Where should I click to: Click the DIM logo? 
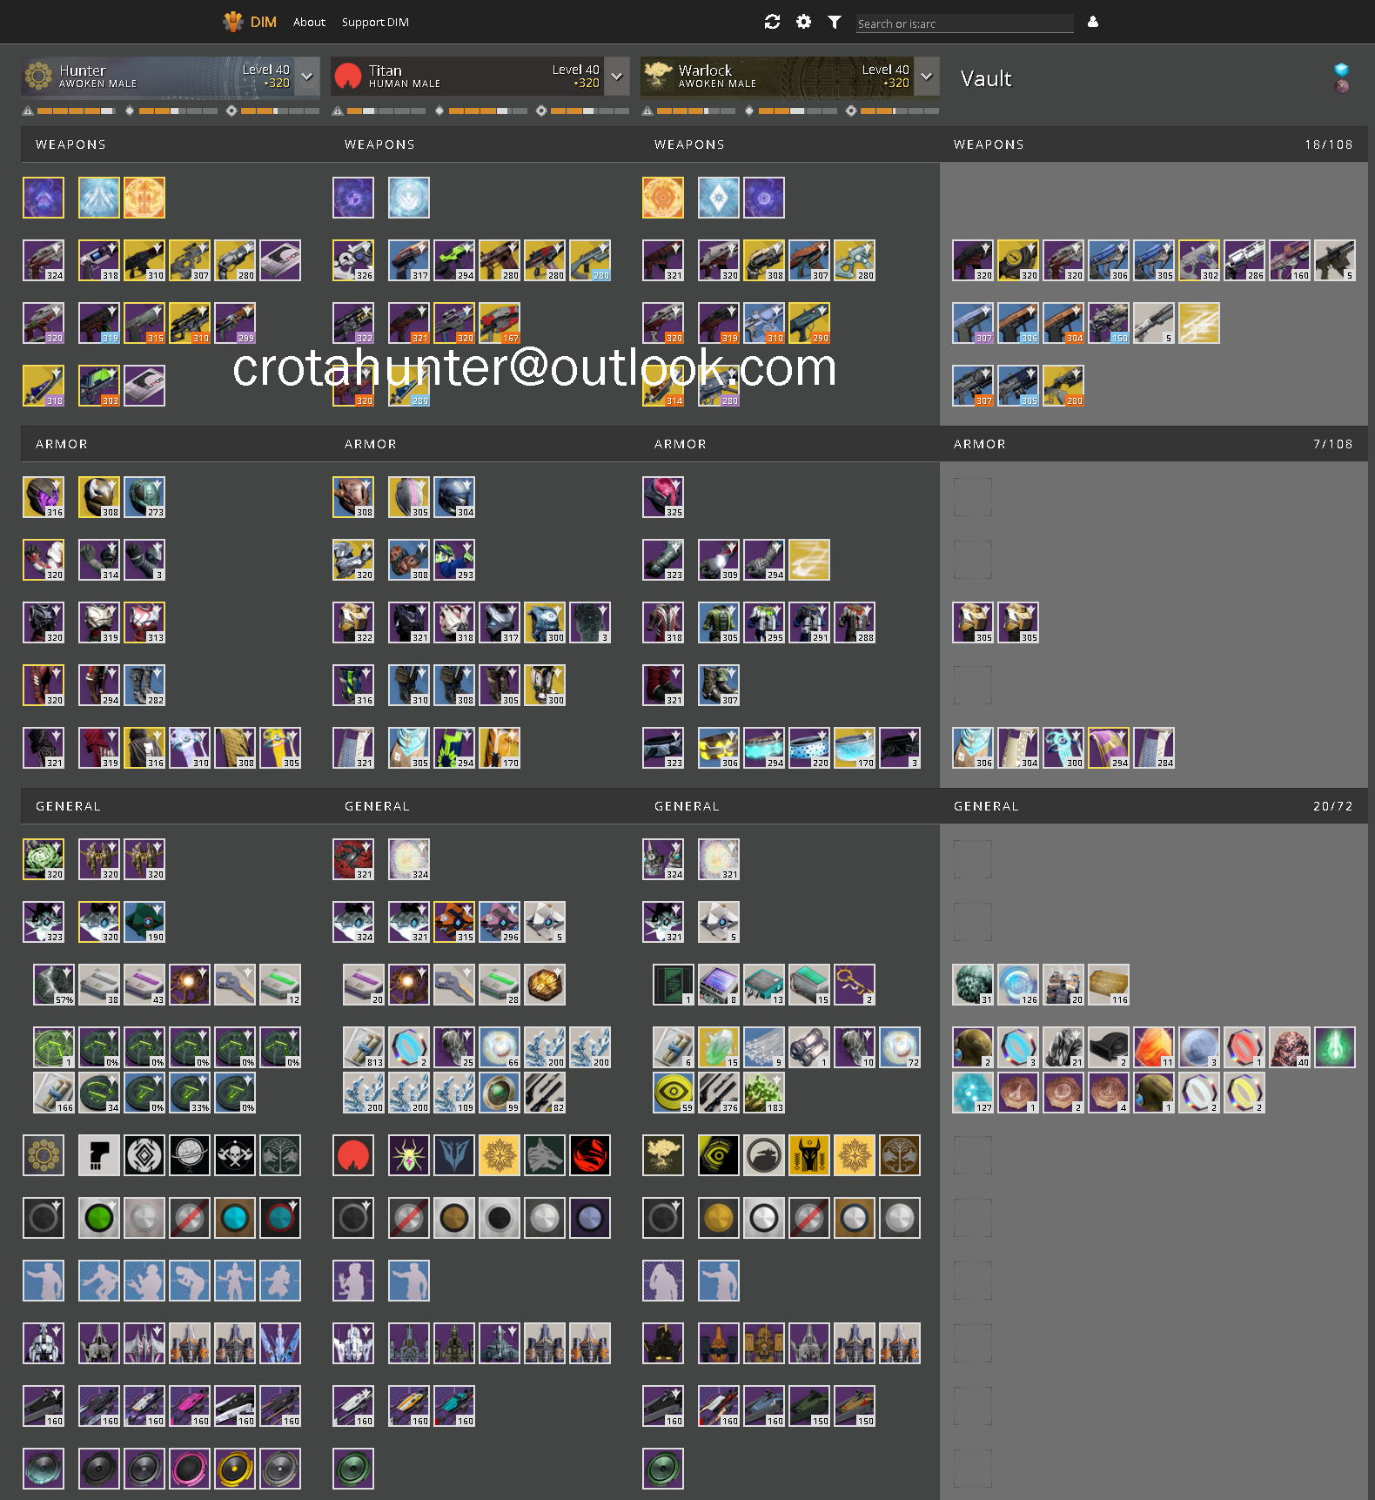coord(251,22)
